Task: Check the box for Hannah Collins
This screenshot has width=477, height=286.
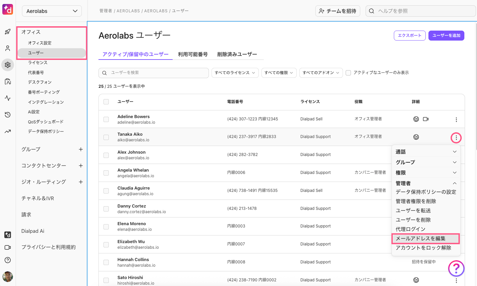Action: 106,262
